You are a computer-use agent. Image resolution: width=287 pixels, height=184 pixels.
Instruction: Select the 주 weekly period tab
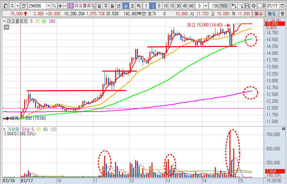click(x=106, y=6)
